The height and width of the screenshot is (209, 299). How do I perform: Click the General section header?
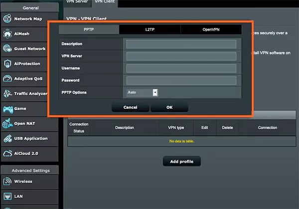[30, 8]
